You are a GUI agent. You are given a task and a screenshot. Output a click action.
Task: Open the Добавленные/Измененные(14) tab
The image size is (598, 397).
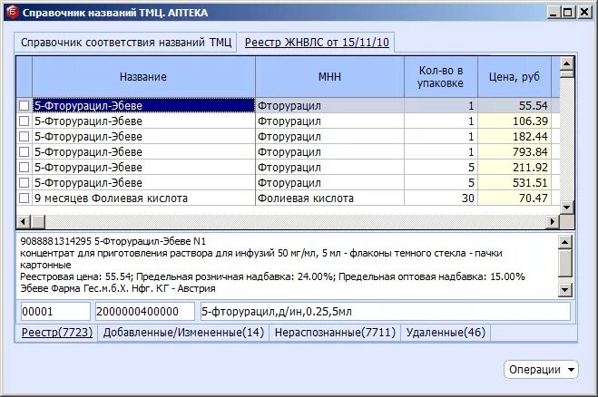tap(183, 333)
